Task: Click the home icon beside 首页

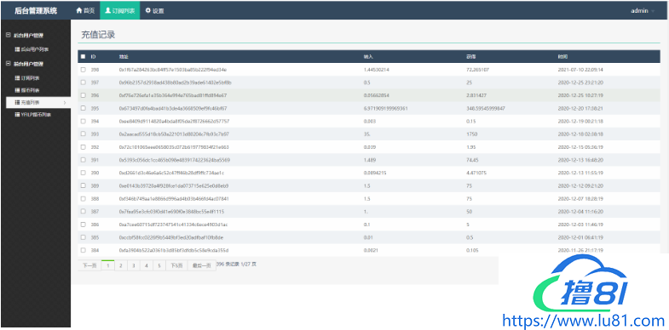Action: click(79, 11)
